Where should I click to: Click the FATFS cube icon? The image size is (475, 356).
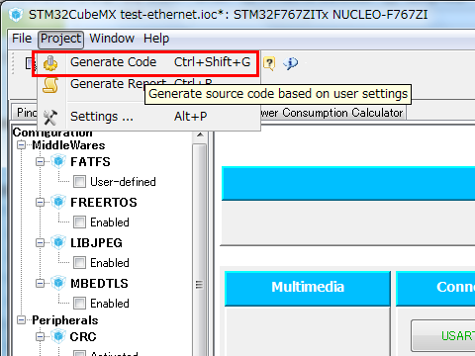point(58,161)
